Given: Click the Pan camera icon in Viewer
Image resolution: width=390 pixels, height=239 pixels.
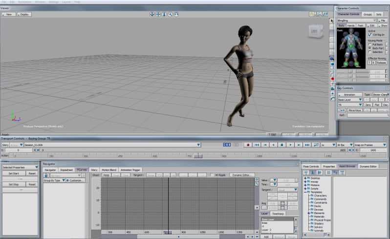Looking at the screenshot, I should (158, 14).
